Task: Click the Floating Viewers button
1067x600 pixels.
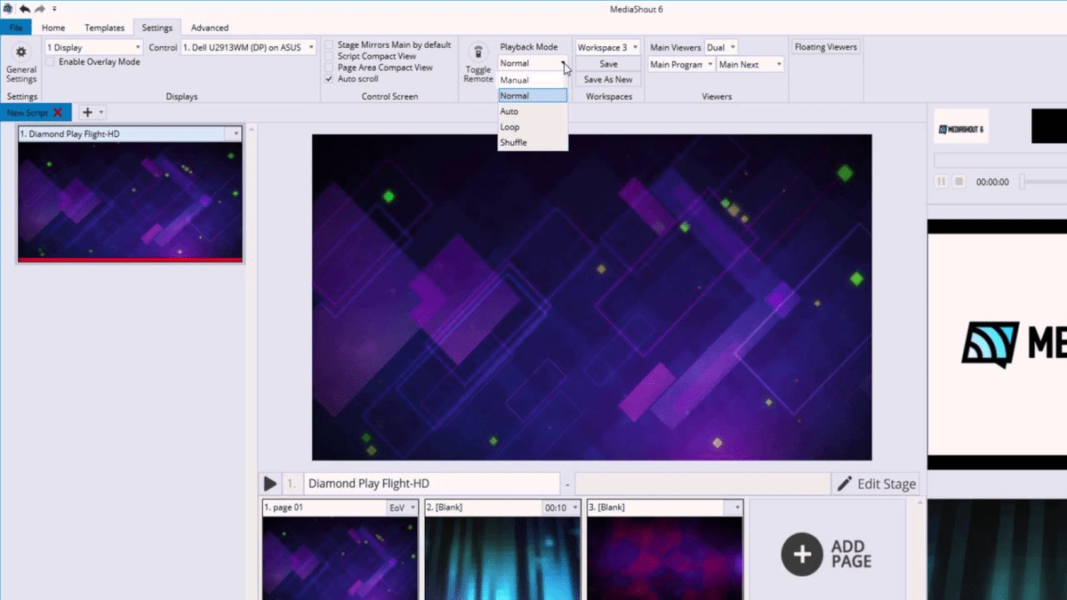Action: tap(826, 47)
